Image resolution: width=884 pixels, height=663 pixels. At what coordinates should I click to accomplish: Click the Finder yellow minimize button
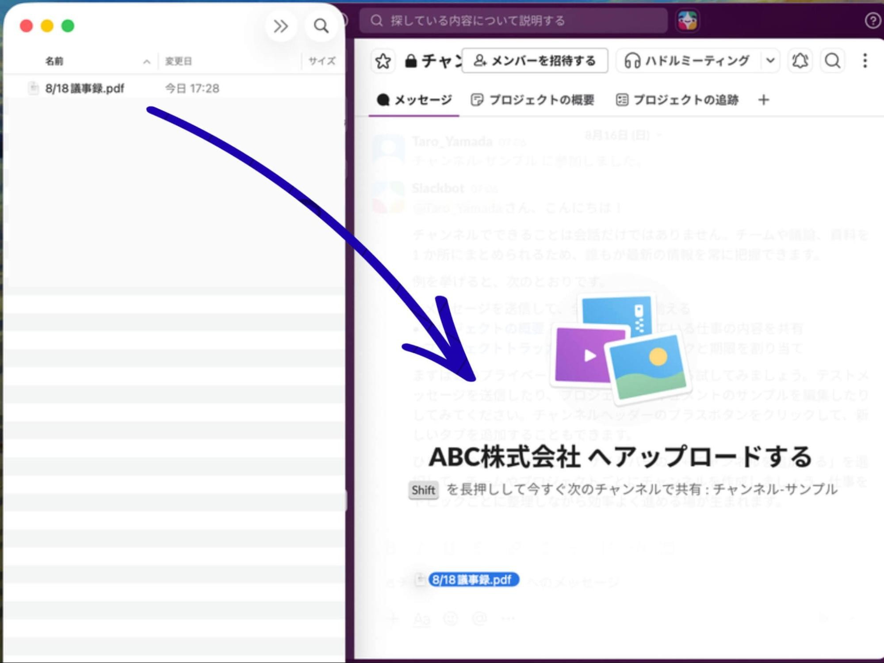tap(47, 26)
